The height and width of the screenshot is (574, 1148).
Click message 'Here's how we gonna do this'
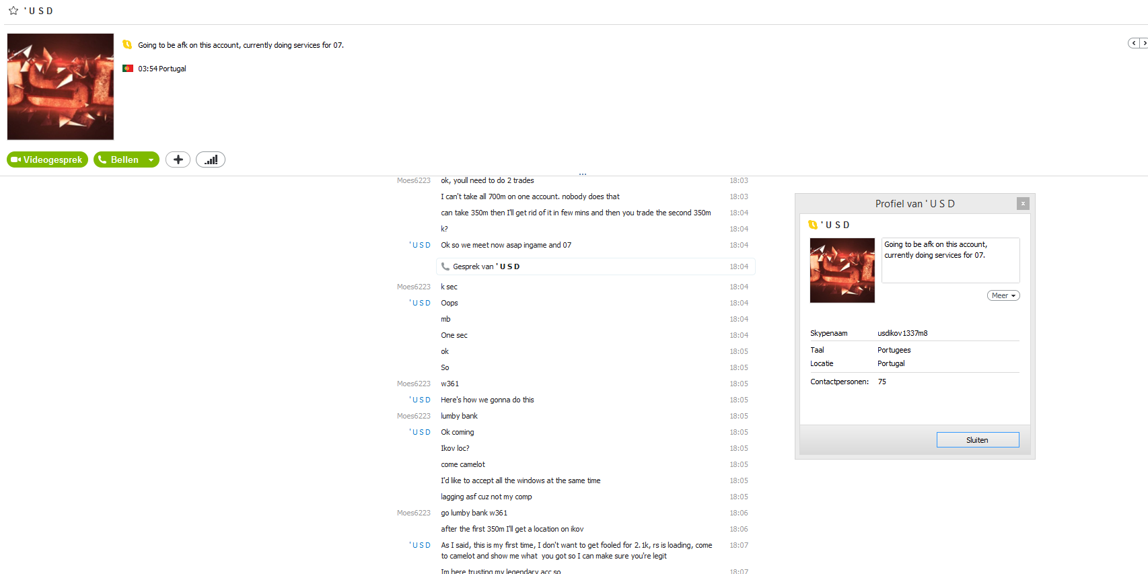pos(487,400)
